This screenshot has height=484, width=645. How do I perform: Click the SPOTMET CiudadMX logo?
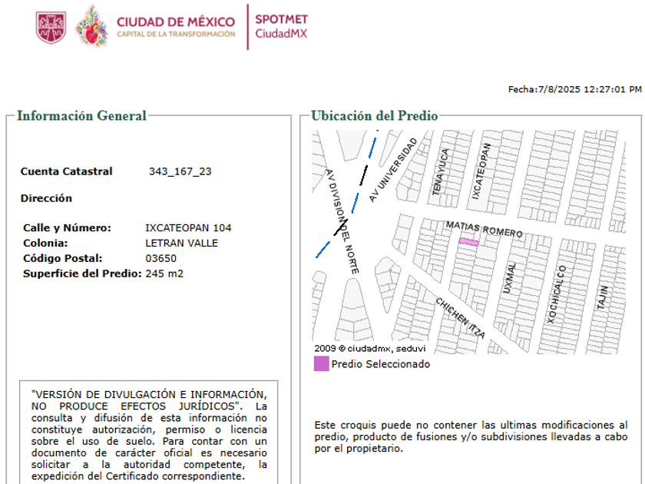point(281,27)
